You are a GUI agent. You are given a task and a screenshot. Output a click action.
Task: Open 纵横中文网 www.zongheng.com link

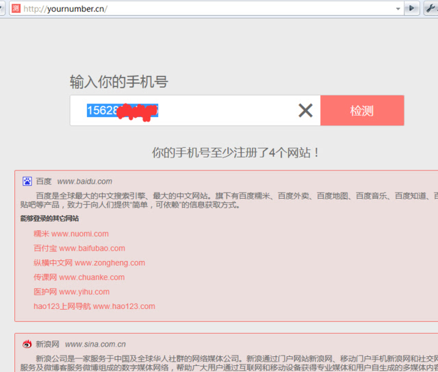point(90,262)
